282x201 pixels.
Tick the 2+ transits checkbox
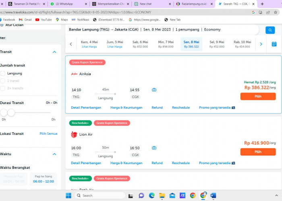[x=3, y=88]
